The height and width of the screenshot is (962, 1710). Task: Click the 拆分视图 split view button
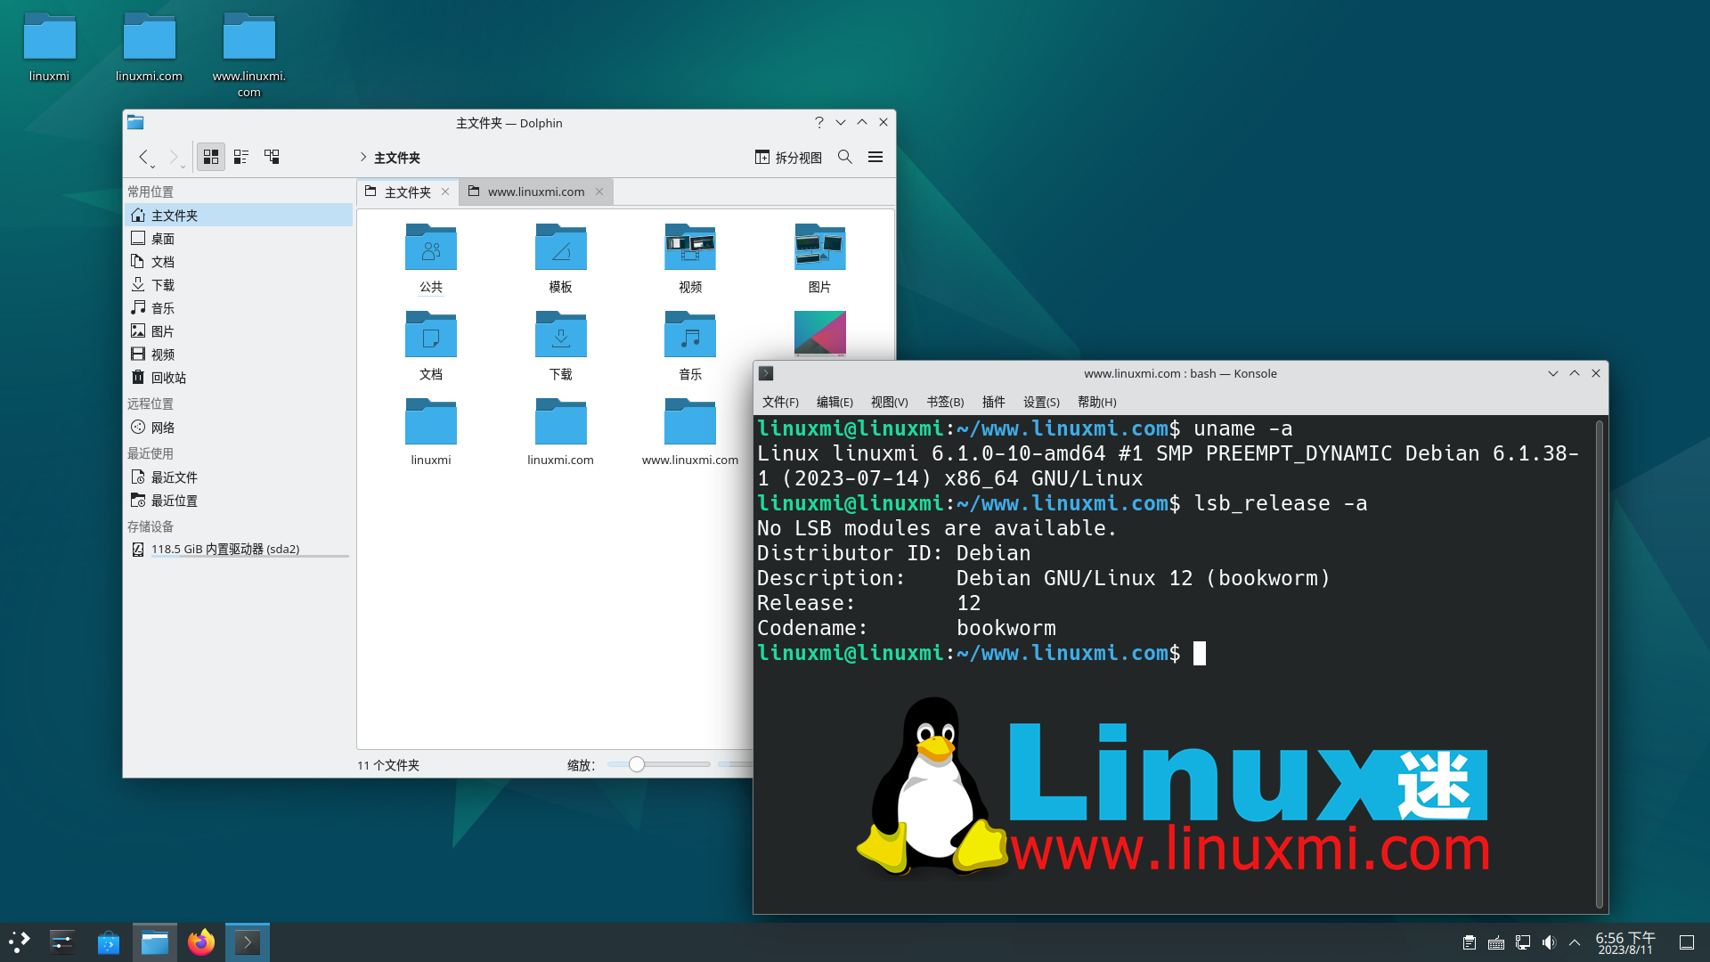[x=788, y=158]
